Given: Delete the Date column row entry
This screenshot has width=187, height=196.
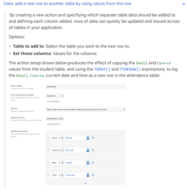Looking at the screenshot, I should [x=93, y=163].
